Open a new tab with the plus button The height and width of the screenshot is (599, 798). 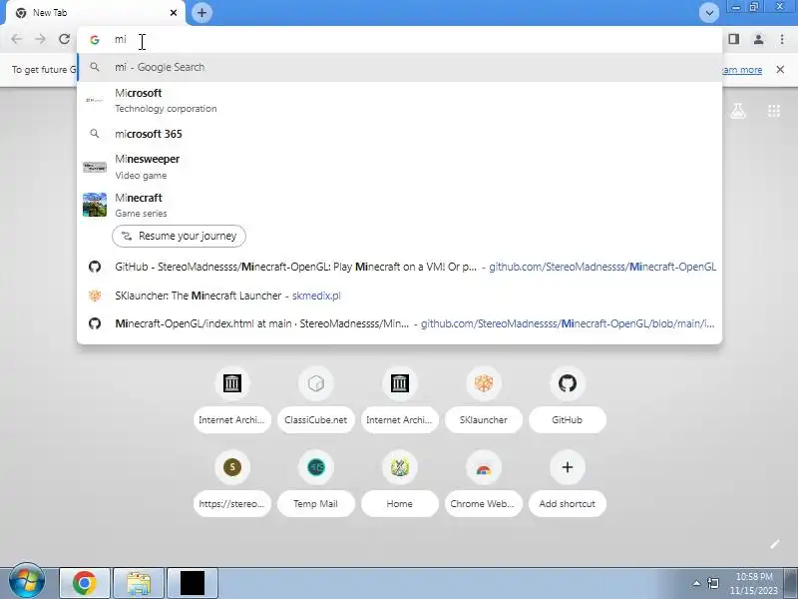[201, 13]
